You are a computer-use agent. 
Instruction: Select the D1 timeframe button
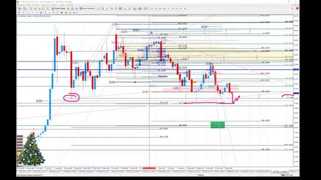tap(177, 8)
